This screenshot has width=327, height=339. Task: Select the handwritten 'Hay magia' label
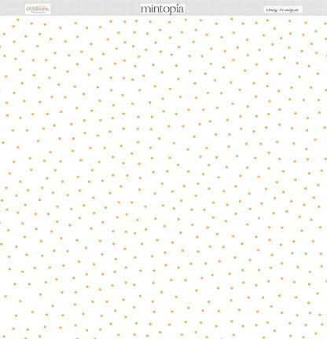283,9
